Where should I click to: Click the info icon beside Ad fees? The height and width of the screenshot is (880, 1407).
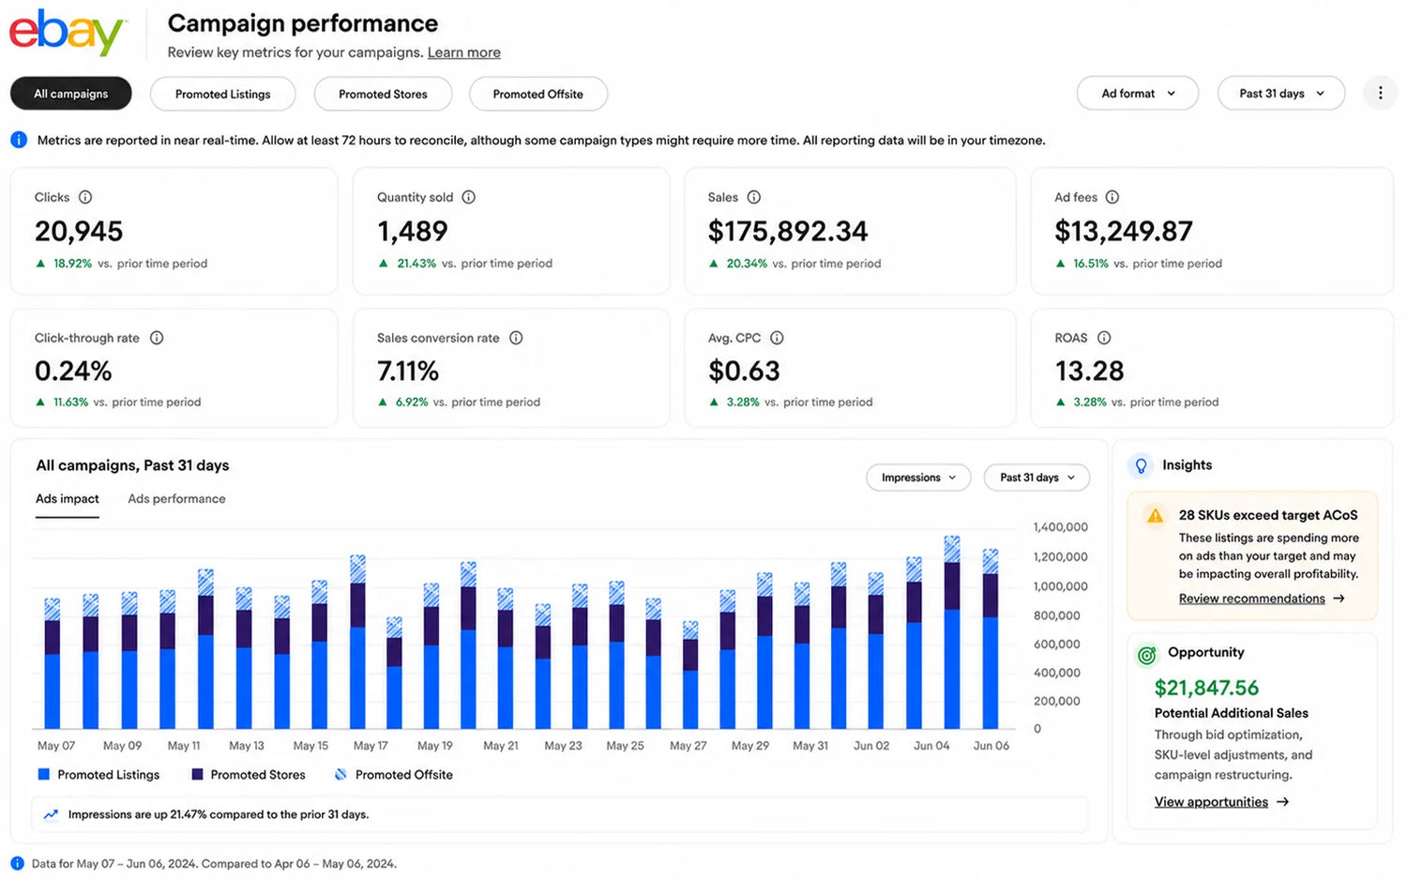pyautogui.click(x=1112, y=197)
